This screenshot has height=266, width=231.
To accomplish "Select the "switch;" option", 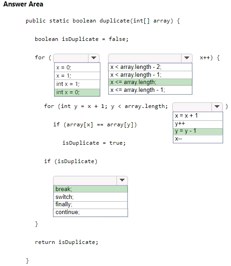I will (x=91, y=197).
